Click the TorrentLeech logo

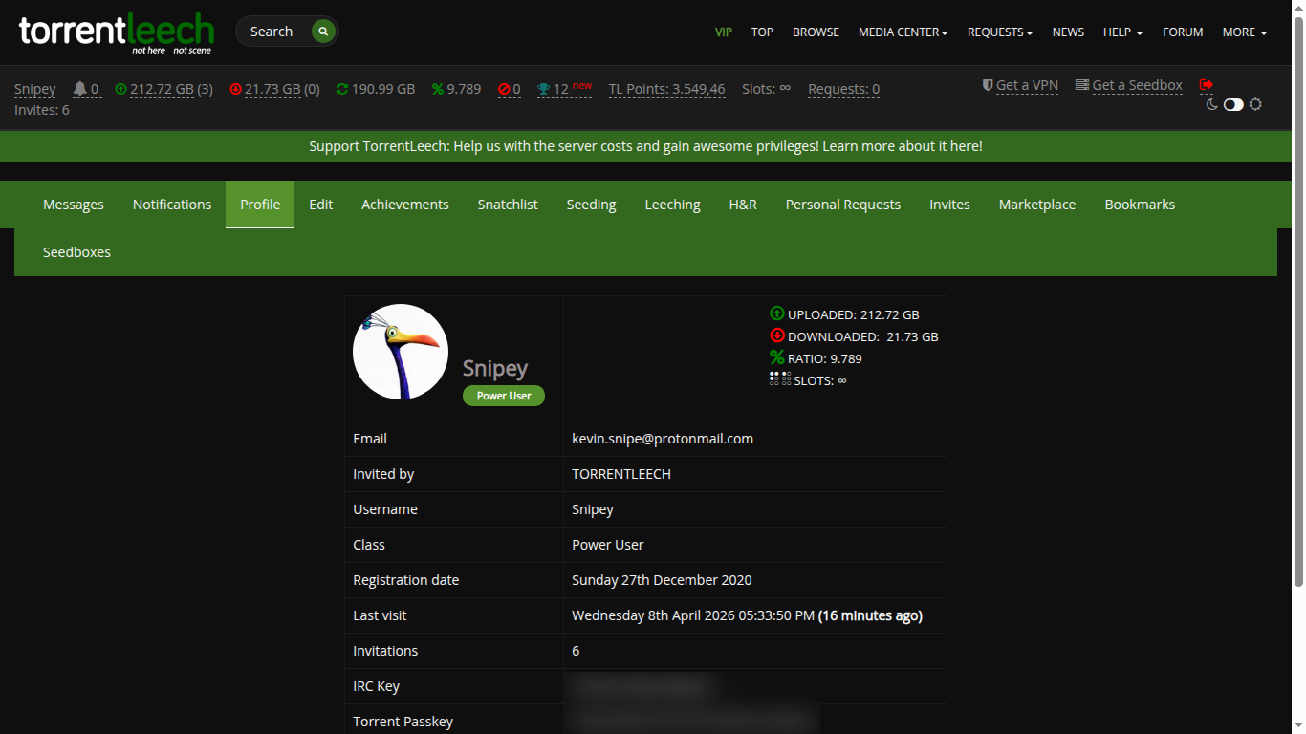click(116, 32)
